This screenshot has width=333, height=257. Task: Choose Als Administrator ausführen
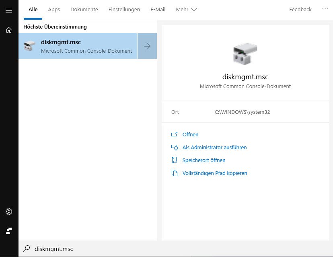coord(214,148)
